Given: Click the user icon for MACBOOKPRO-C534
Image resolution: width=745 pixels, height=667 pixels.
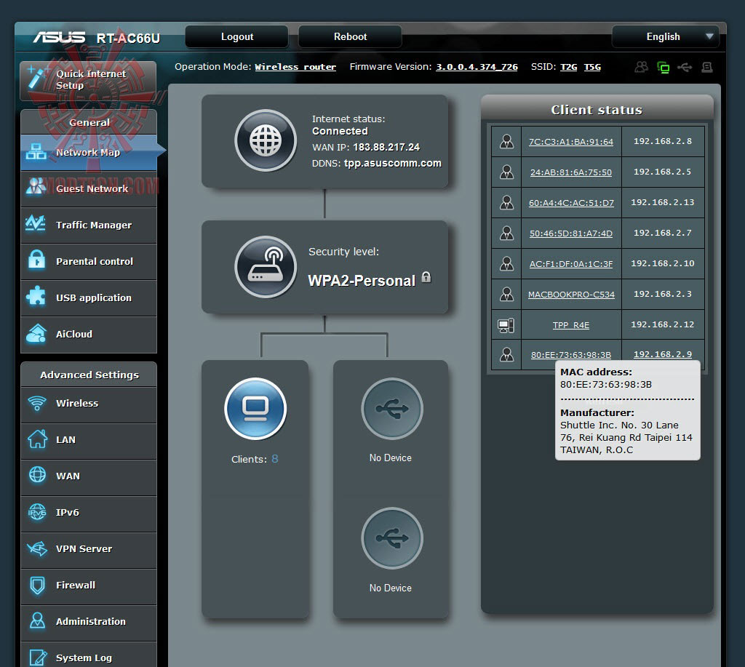Looking at the screenshot, I should [x=506, y=294].
